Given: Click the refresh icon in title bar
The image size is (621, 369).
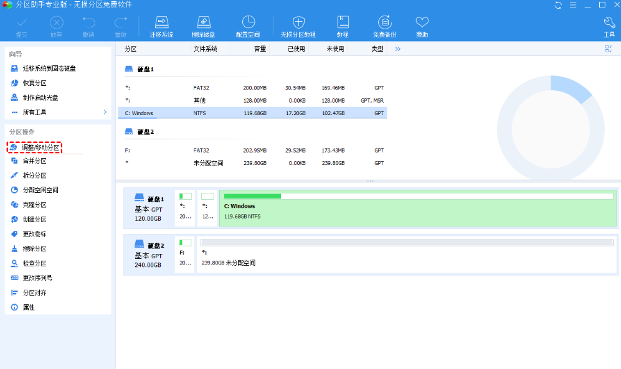Looking at the screenshot, I should click(558, 5).
